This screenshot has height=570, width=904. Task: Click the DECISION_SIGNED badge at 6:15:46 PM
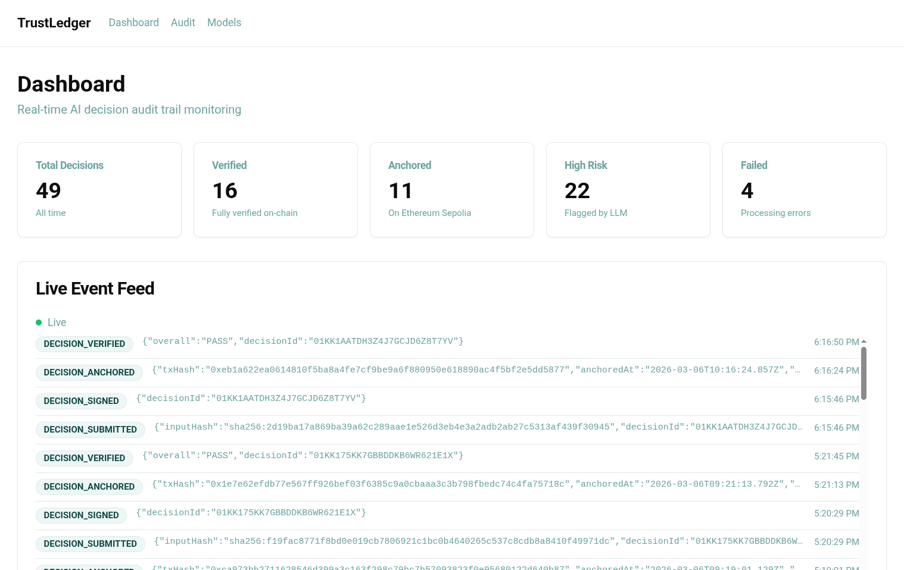(81, 401)
